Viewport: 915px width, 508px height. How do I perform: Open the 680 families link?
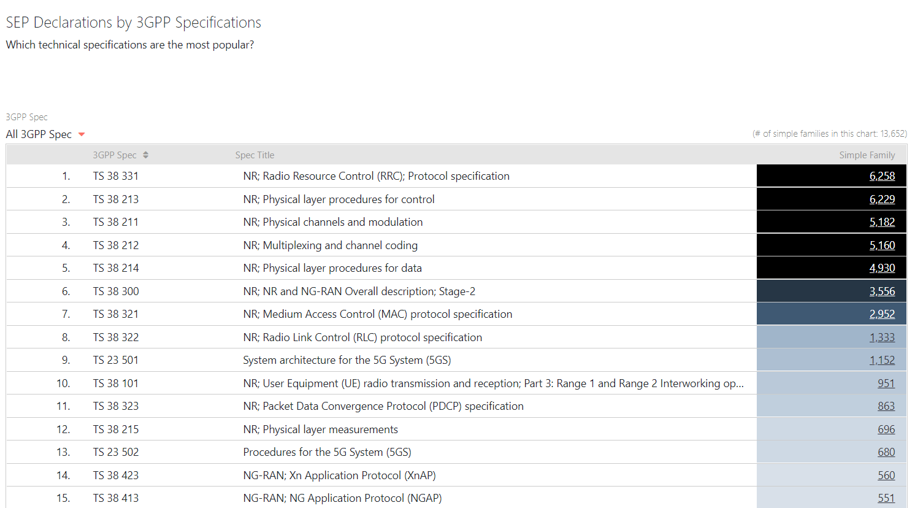886,452
